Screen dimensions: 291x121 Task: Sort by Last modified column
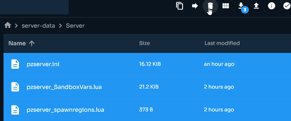coord(222,43)
